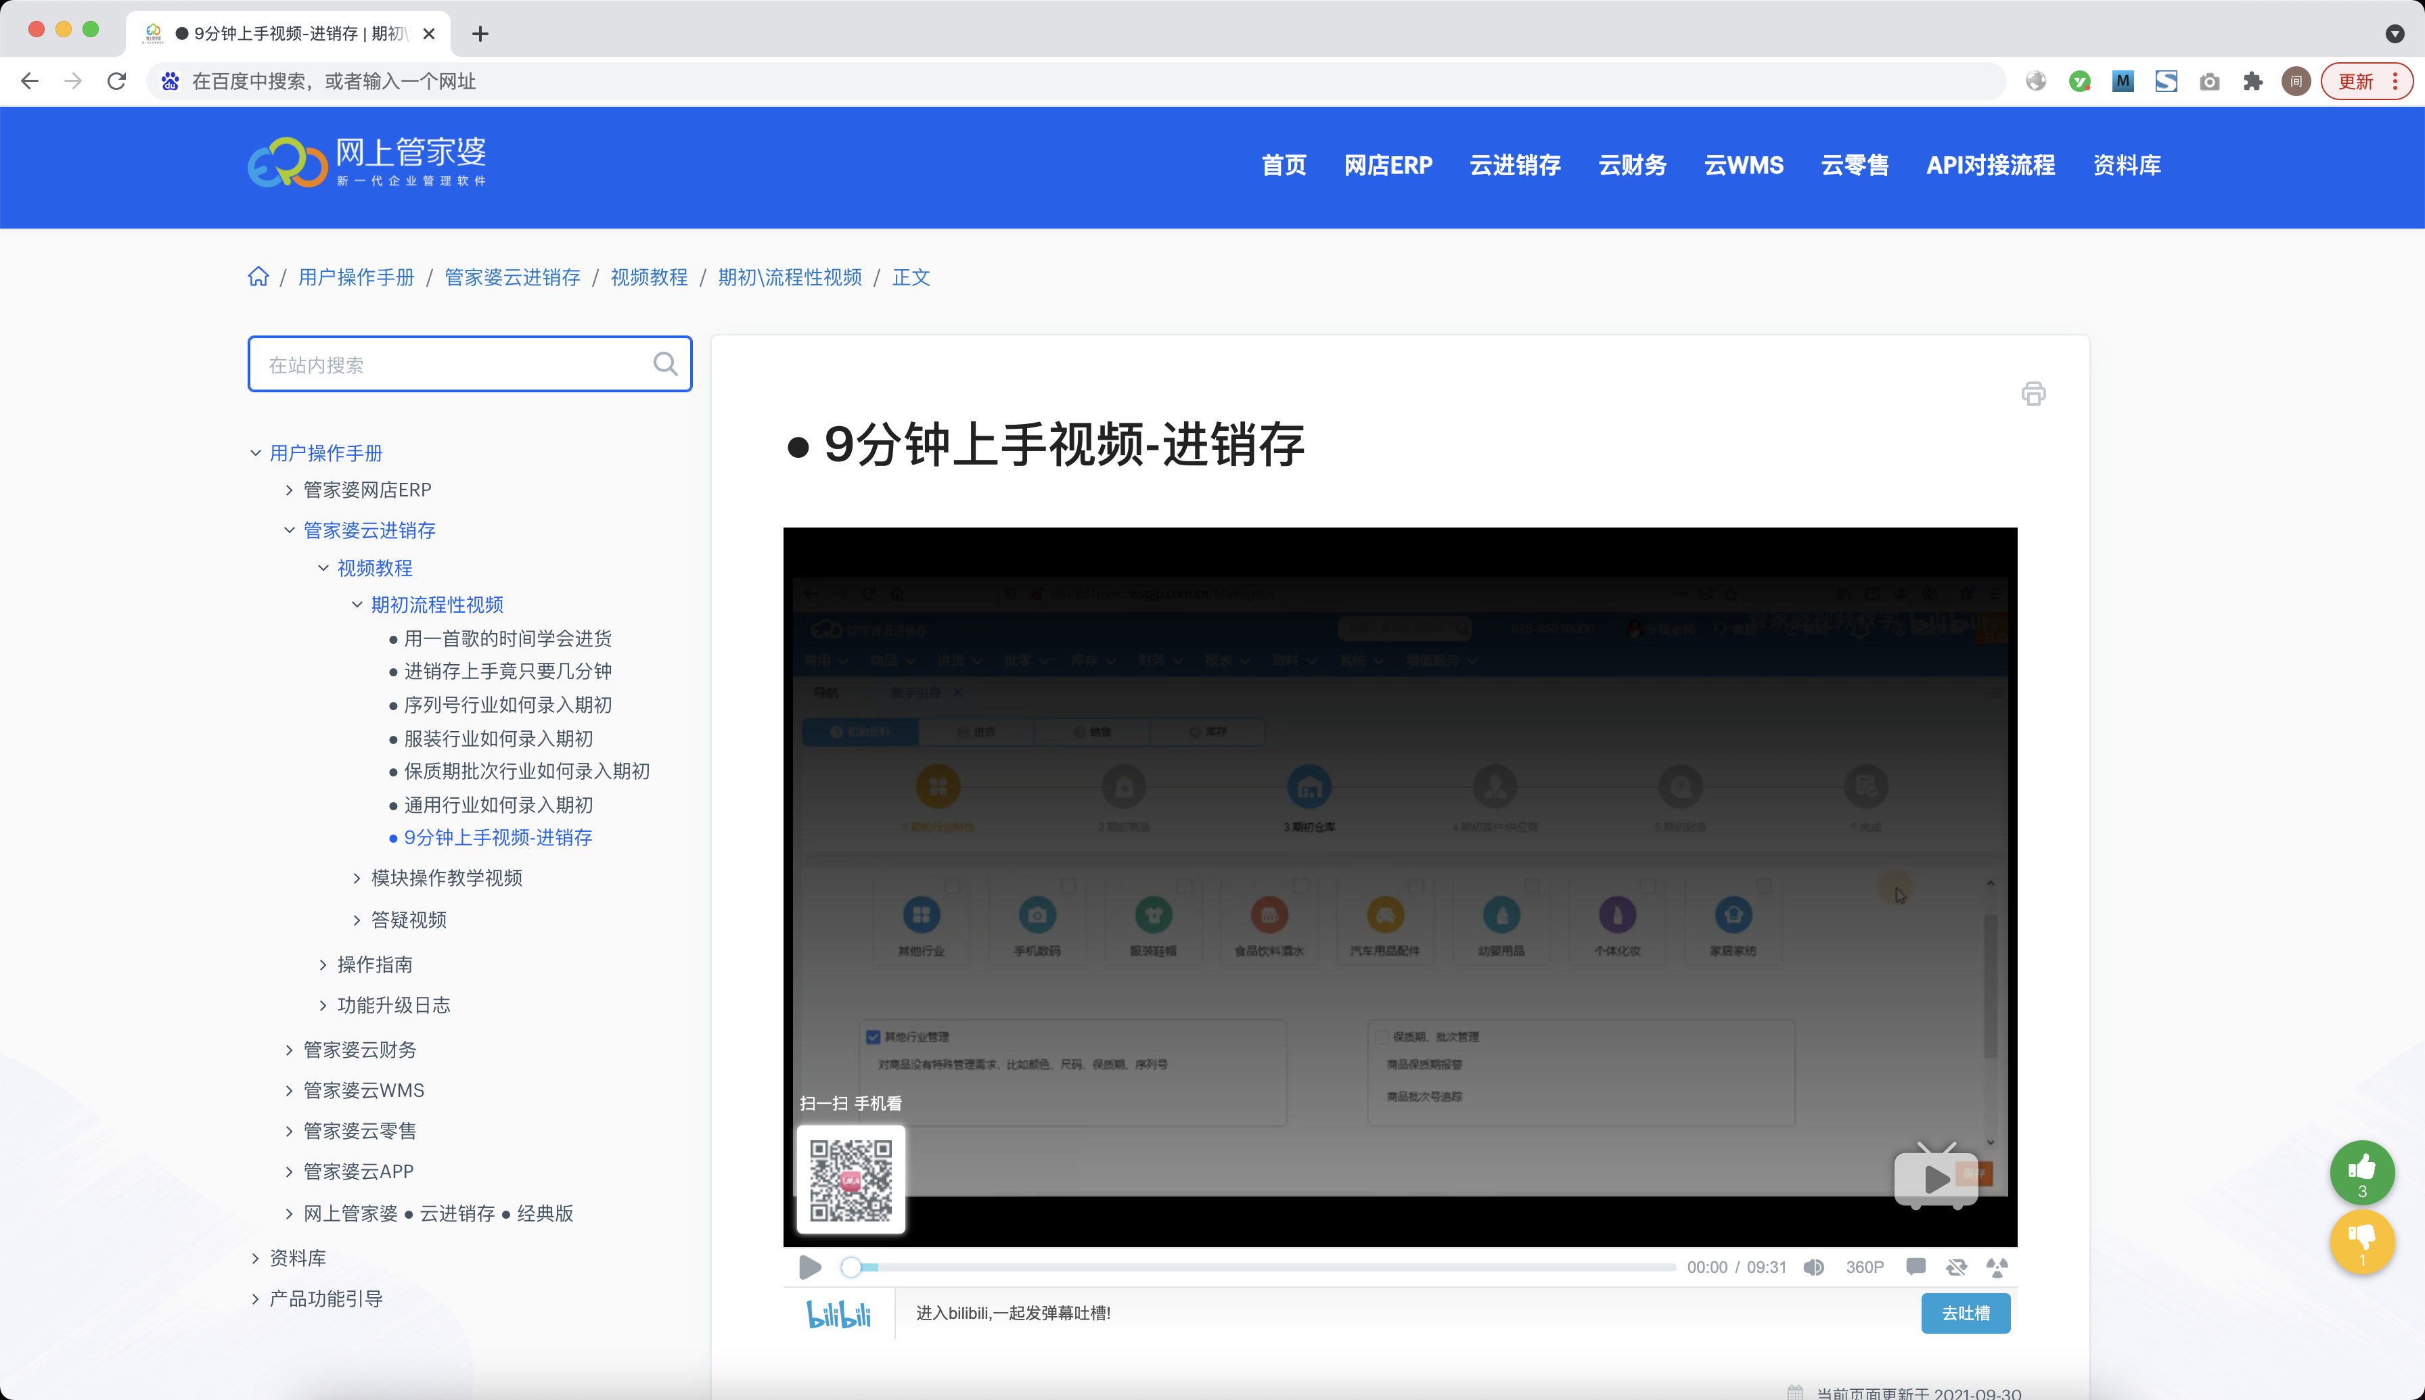This screenshot has height=1400, width=2425.
Task: Click the site search magnifier icon
Action: (x=664, y=363)
